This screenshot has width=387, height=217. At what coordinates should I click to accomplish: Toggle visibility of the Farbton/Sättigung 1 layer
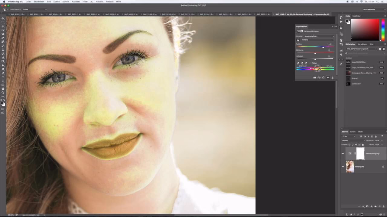point(343,153)
